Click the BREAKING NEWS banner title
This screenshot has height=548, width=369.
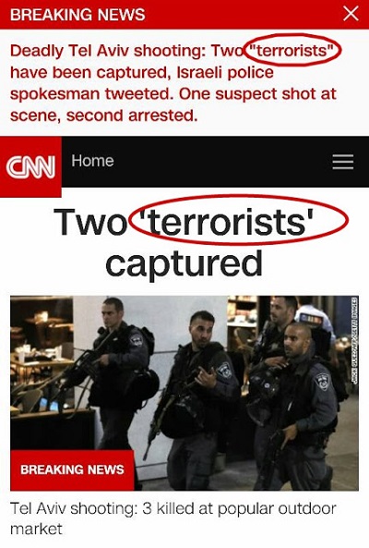(77, 15)
